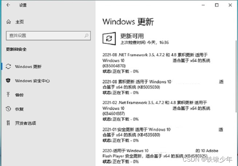
Task: Click download status under KB5005030
Action: [120, 93]
